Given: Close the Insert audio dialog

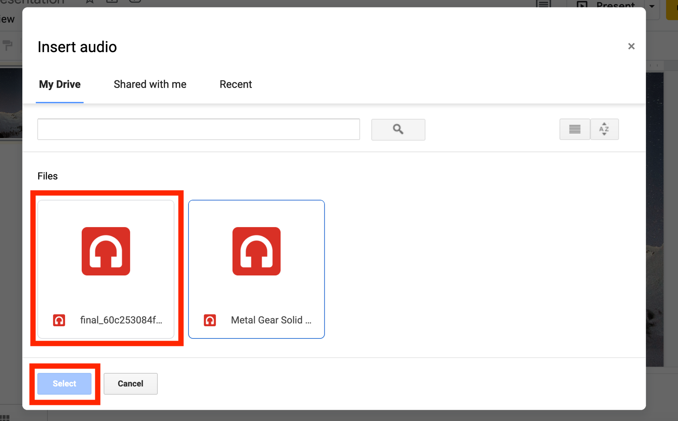Looking at the screenshot, I should pos(631,46).
